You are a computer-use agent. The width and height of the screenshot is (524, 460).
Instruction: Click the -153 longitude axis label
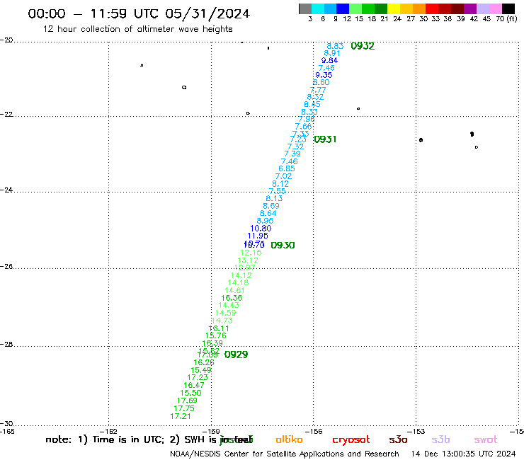coord(416,432)
